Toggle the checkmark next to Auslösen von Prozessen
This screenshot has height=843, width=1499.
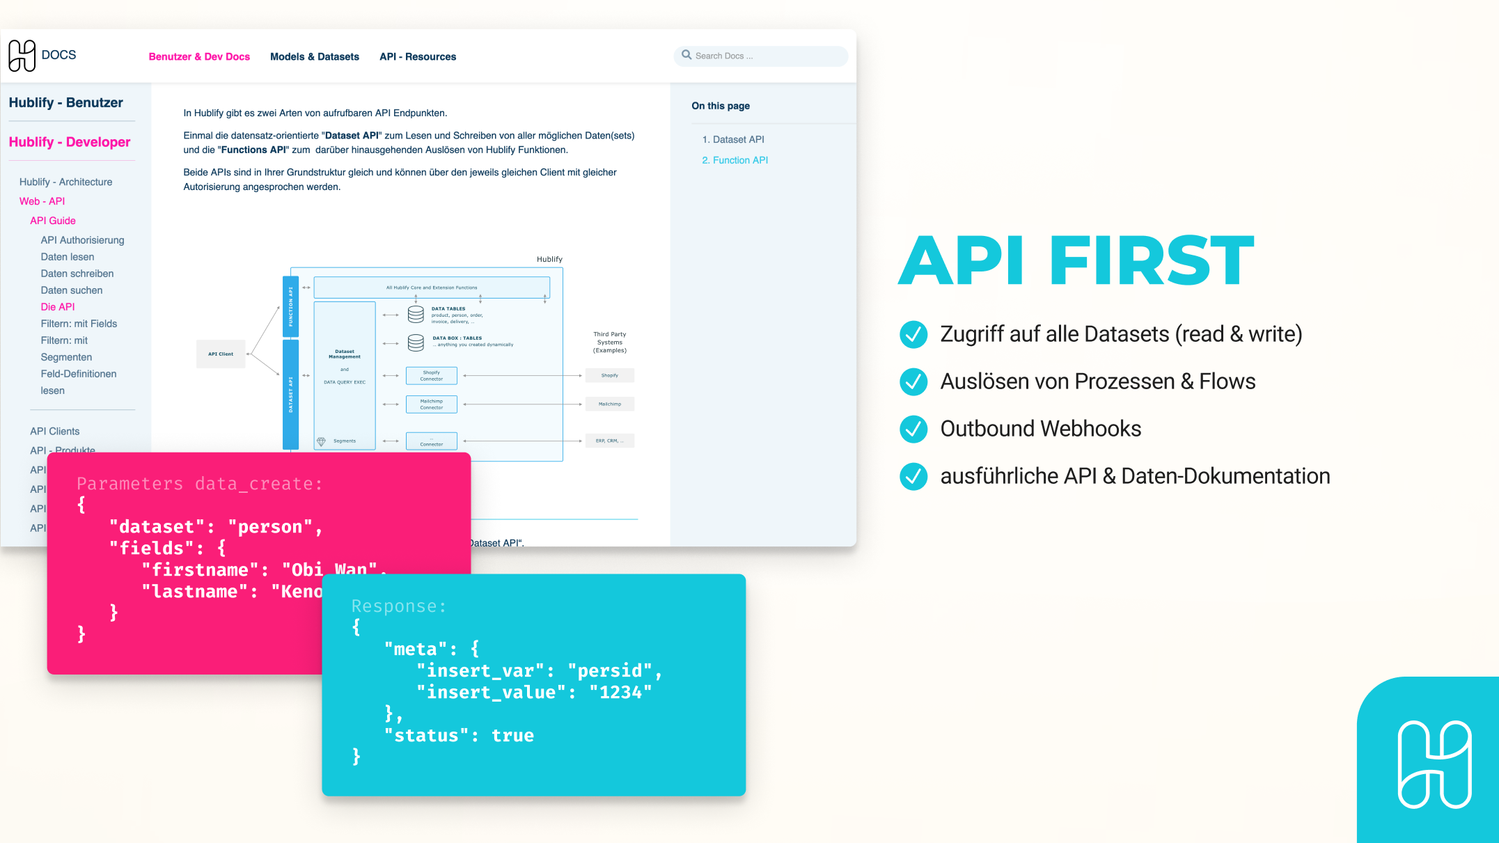(913, 382)
